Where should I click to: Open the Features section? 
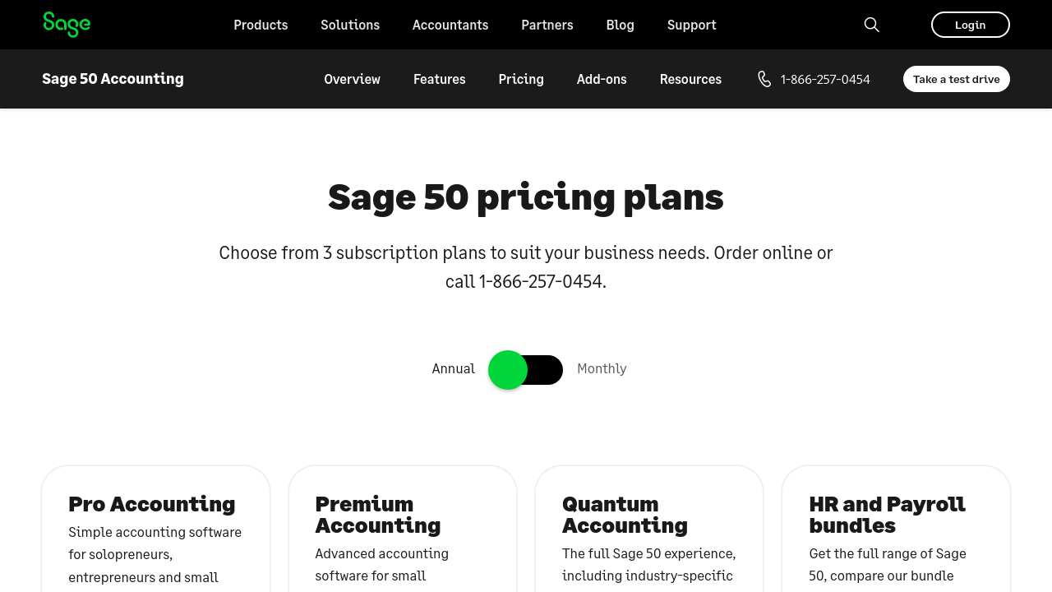click(x=440, y=79)
